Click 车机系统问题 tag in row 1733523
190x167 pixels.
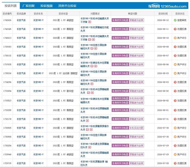click(x=136, y=98)
